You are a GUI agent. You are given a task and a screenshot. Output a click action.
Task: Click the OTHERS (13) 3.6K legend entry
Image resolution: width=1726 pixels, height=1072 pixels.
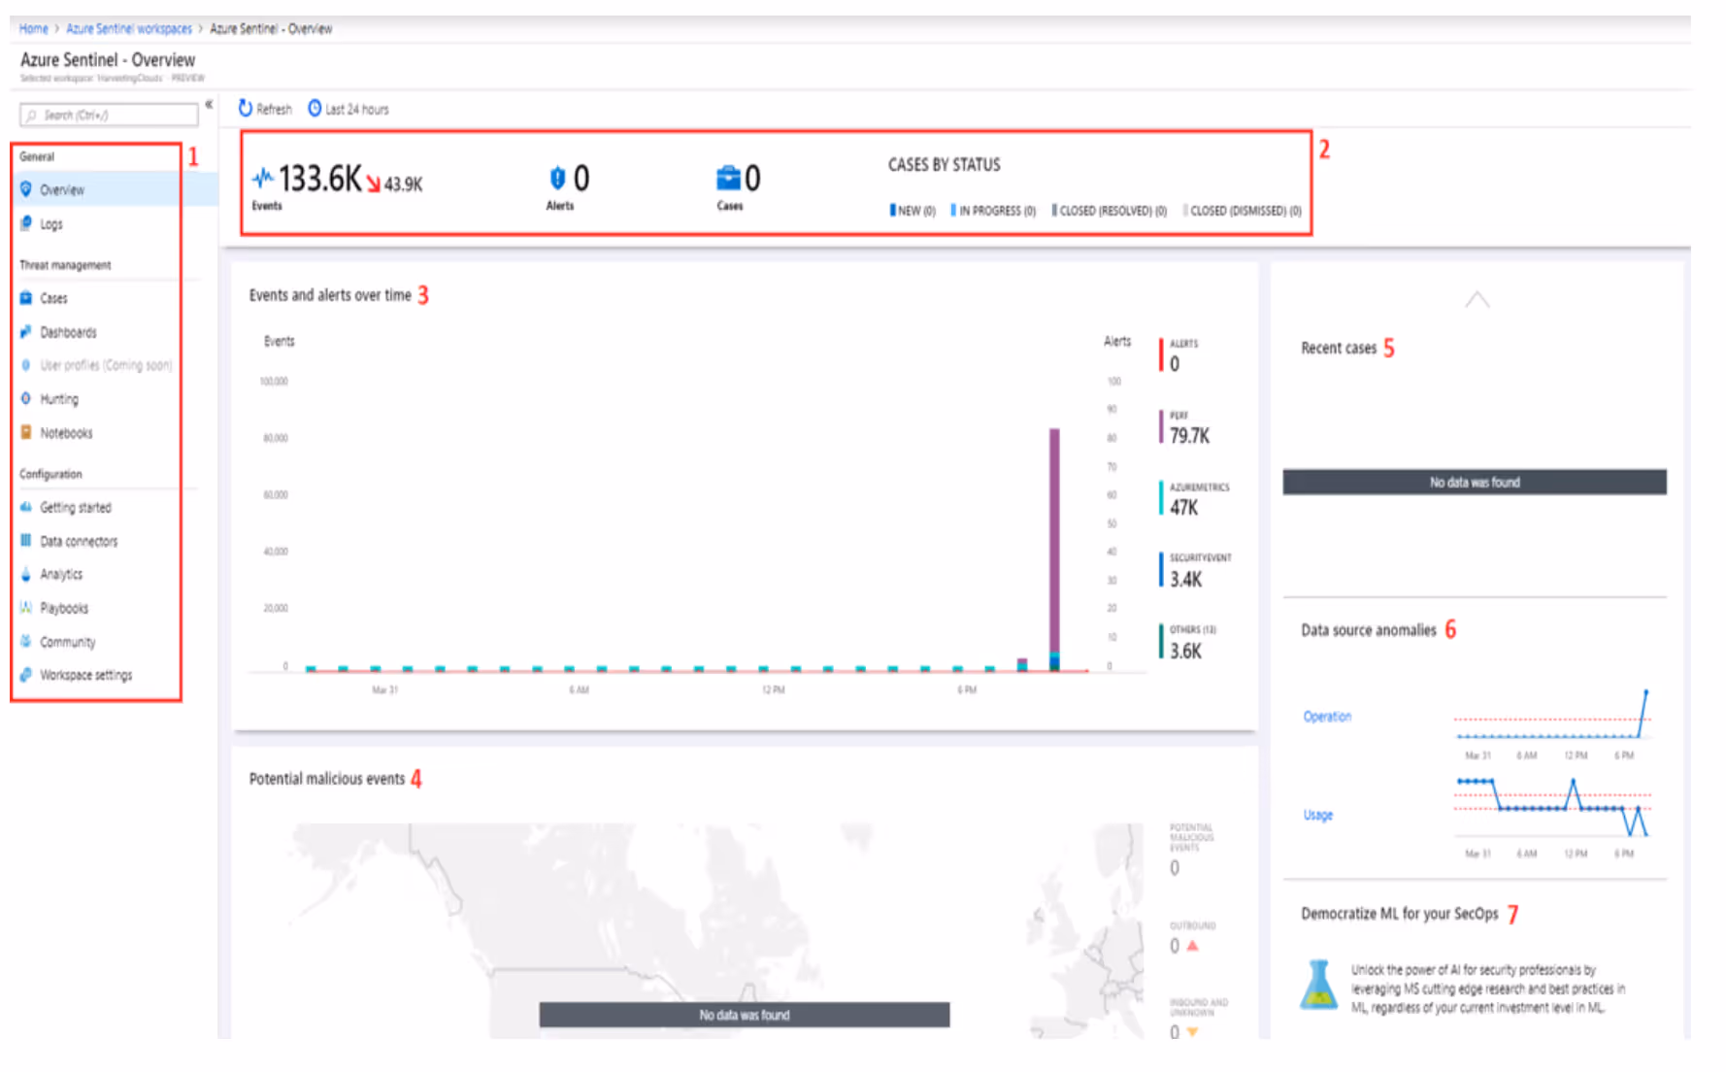1188,642
